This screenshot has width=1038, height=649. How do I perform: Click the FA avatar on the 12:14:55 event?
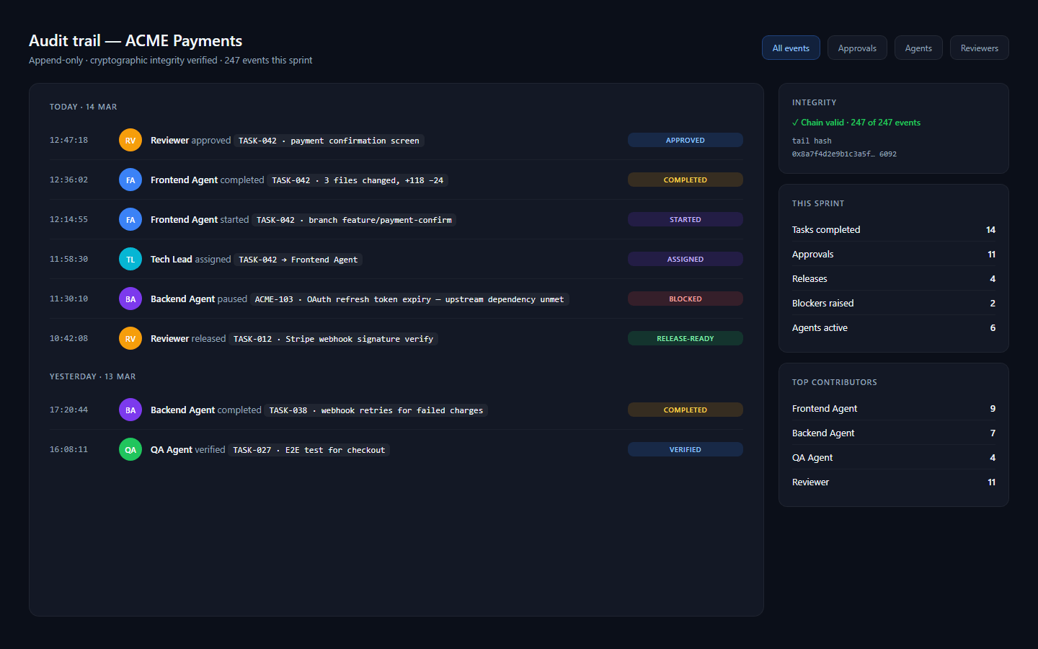click(x=130, y=219)
